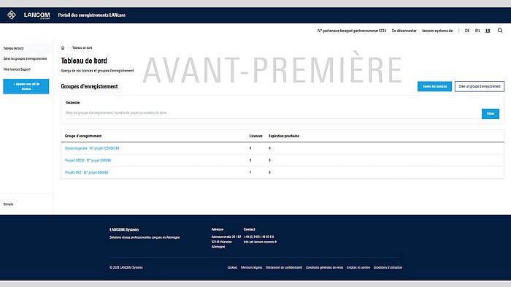Viewport: 511px width, 287px height.
Task: Open Tableau de bord in sidebar
Action: tap(13, 48)
